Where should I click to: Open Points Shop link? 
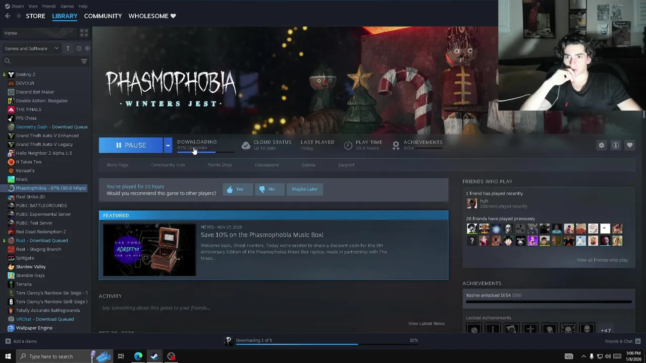point(220,165)
